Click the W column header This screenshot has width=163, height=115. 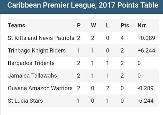click(x=93, y=25)
